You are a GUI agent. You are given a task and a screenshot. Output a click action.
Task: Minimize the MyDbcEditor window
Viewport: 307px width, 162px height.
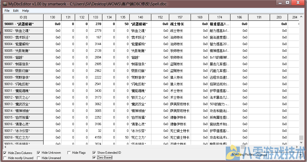(280, 3)
